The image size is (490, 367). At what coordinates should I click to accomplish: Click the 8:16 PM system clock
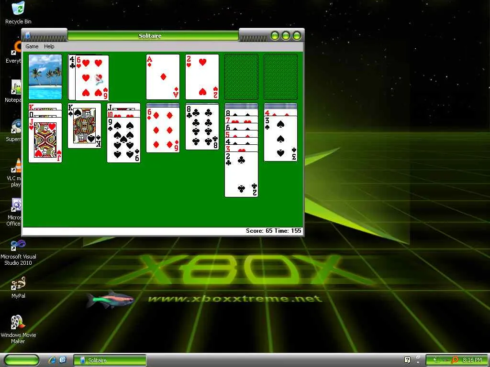[472, 360]
